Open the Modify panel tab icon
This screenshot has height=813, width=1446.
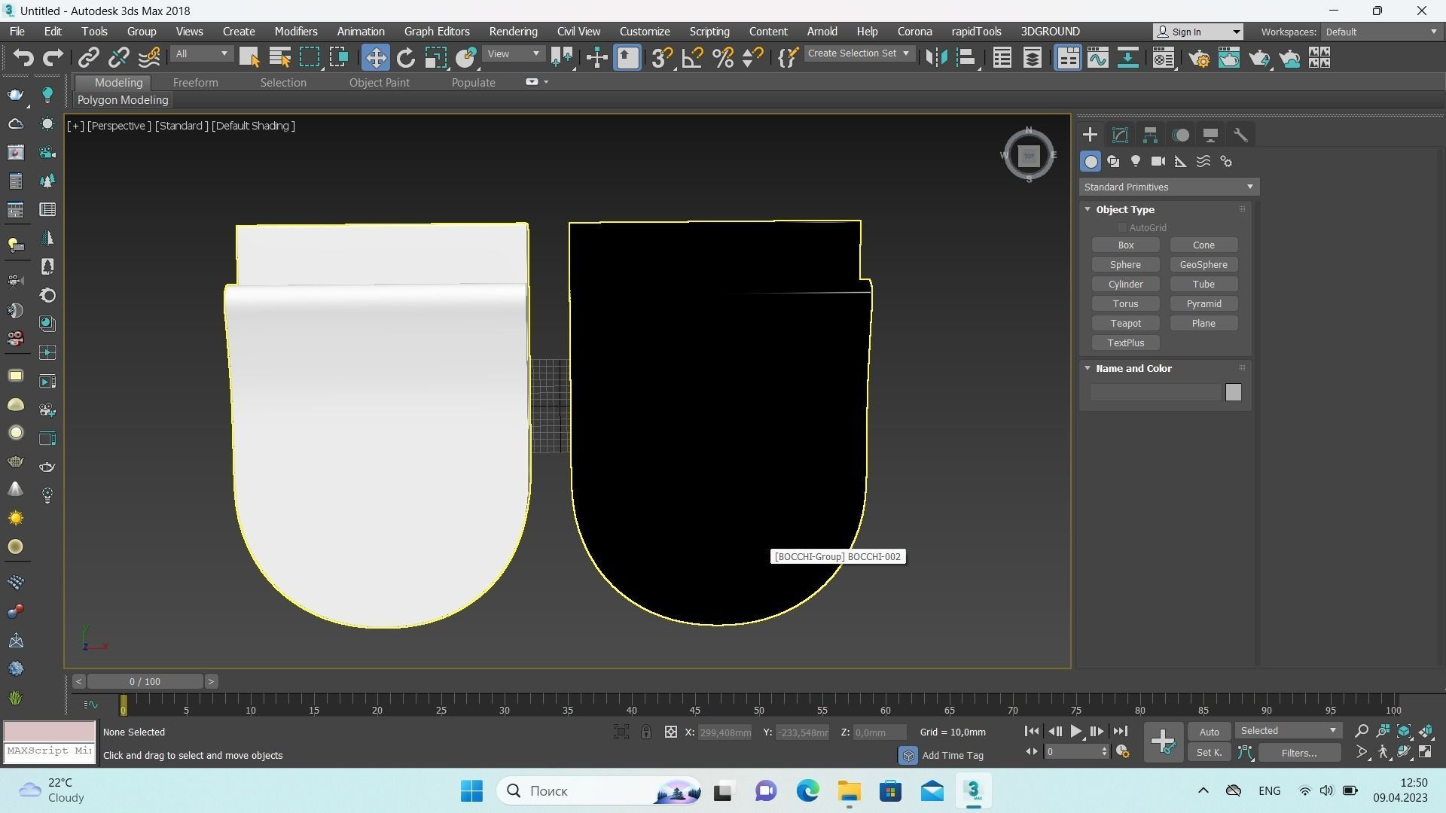pos(1120,135)
